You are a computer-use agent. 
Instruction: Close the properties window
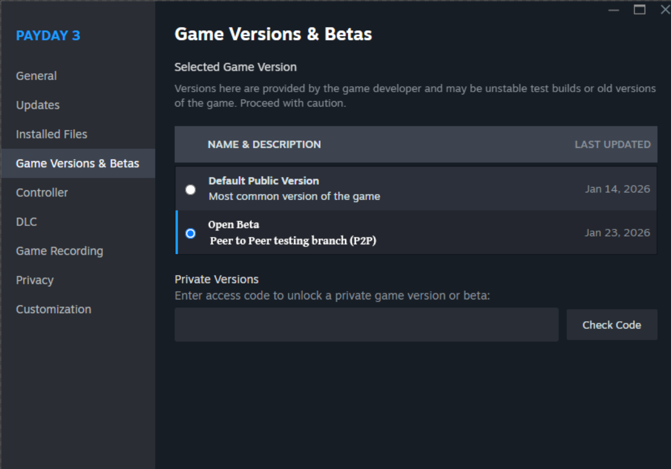665,10
